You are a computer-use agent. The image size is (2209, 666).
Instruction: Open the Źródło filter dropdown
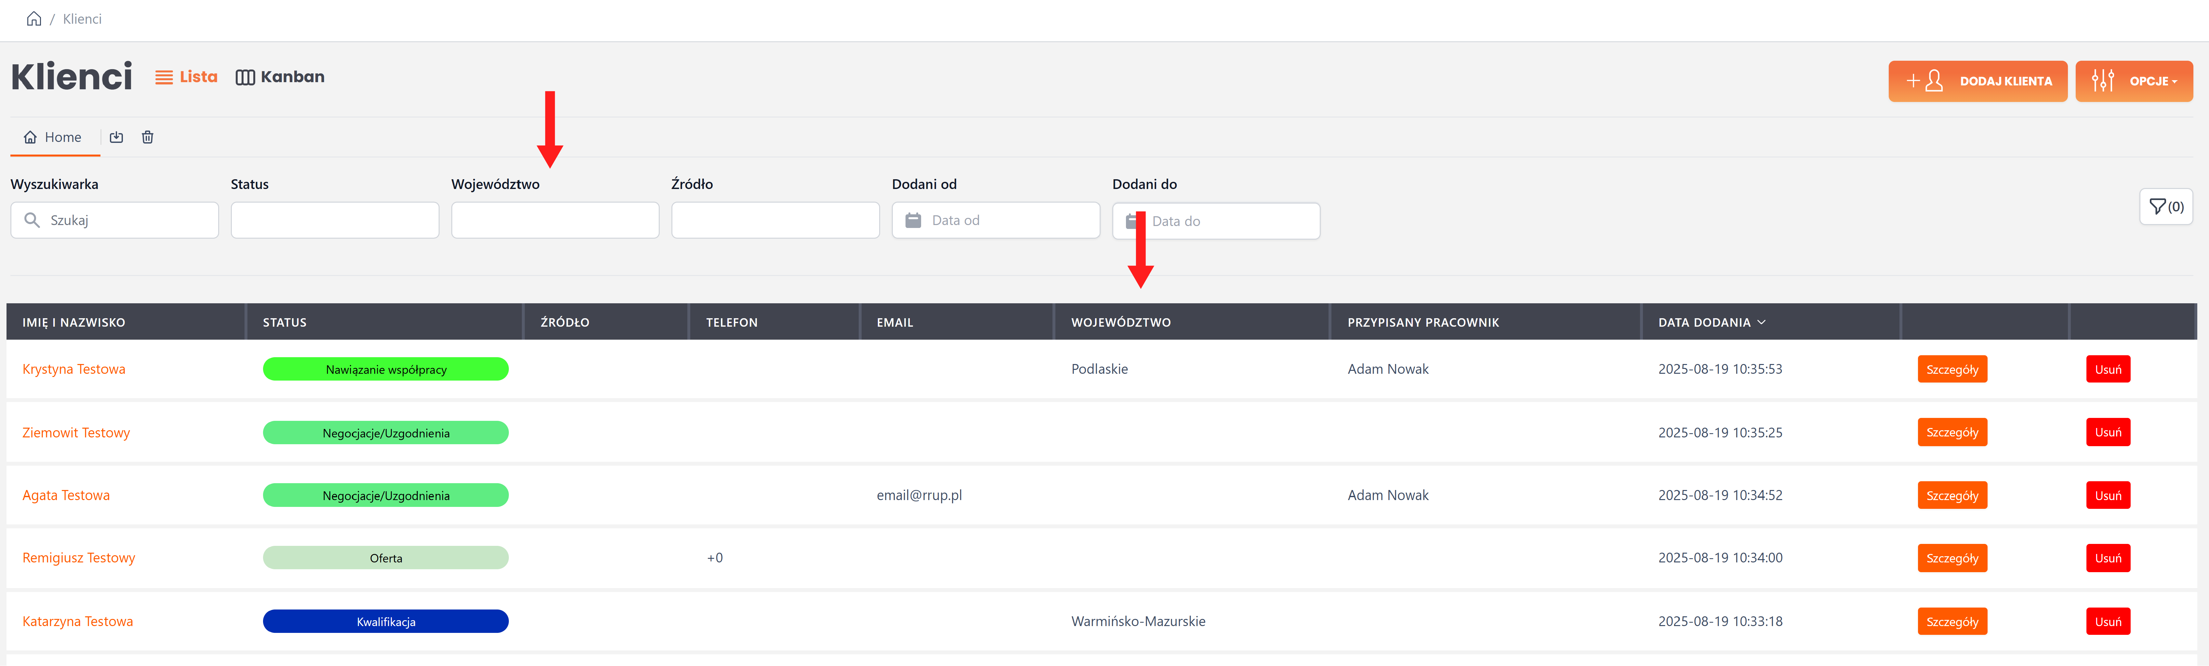[x=775, y=221]
